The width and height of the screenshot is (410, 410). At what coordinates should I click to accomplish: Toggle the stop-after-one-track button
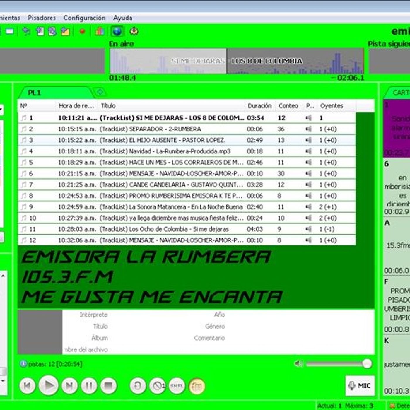[158, 386]
